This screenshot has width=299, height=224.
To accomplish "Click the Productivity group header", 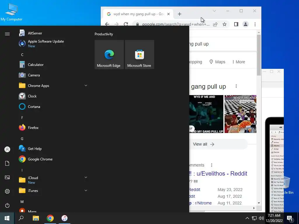I will (104, 34).
